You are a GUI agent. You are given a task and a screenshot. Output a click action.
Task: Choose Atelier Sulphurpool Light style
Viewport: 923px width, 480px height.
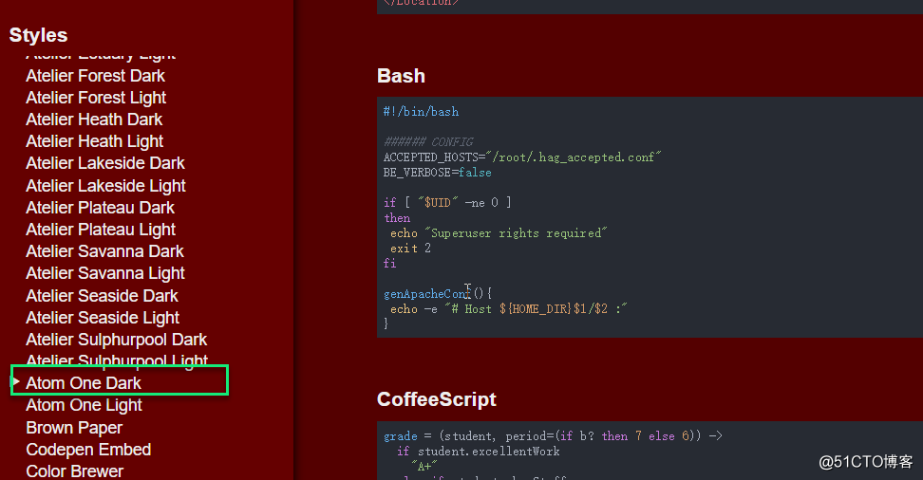tap(117, 360)
